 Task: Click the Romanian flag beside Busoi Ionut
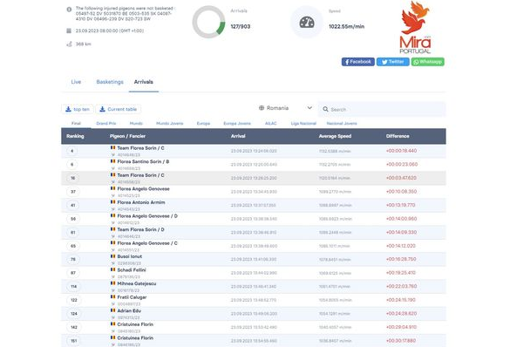(x=112, y=256)
